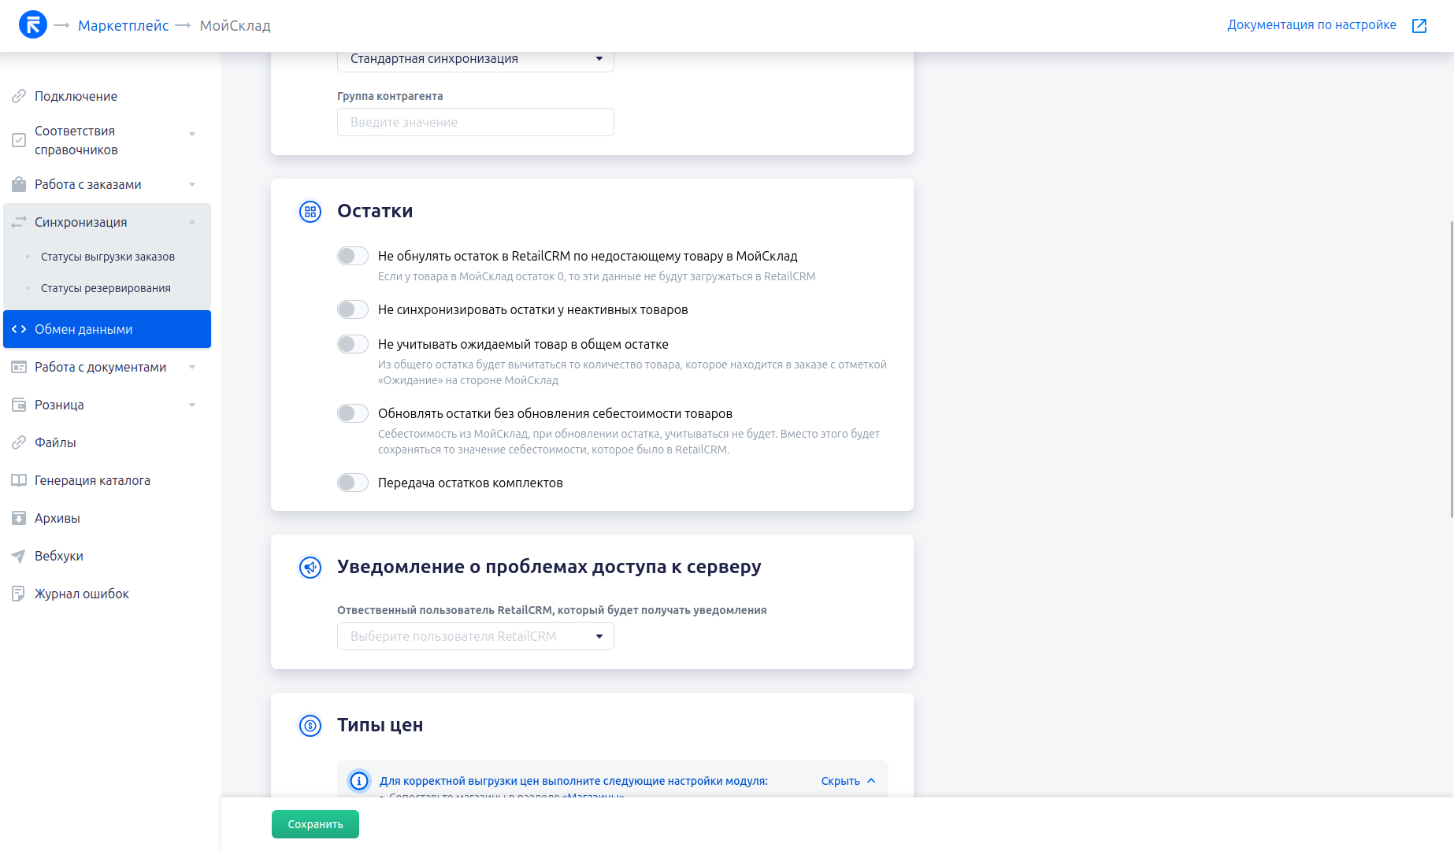
Task: Click the info icon in price hint
Action: click(x=359, y=781)
